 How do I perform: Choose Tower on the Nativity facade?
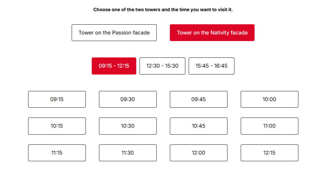(x=212, y=33)
